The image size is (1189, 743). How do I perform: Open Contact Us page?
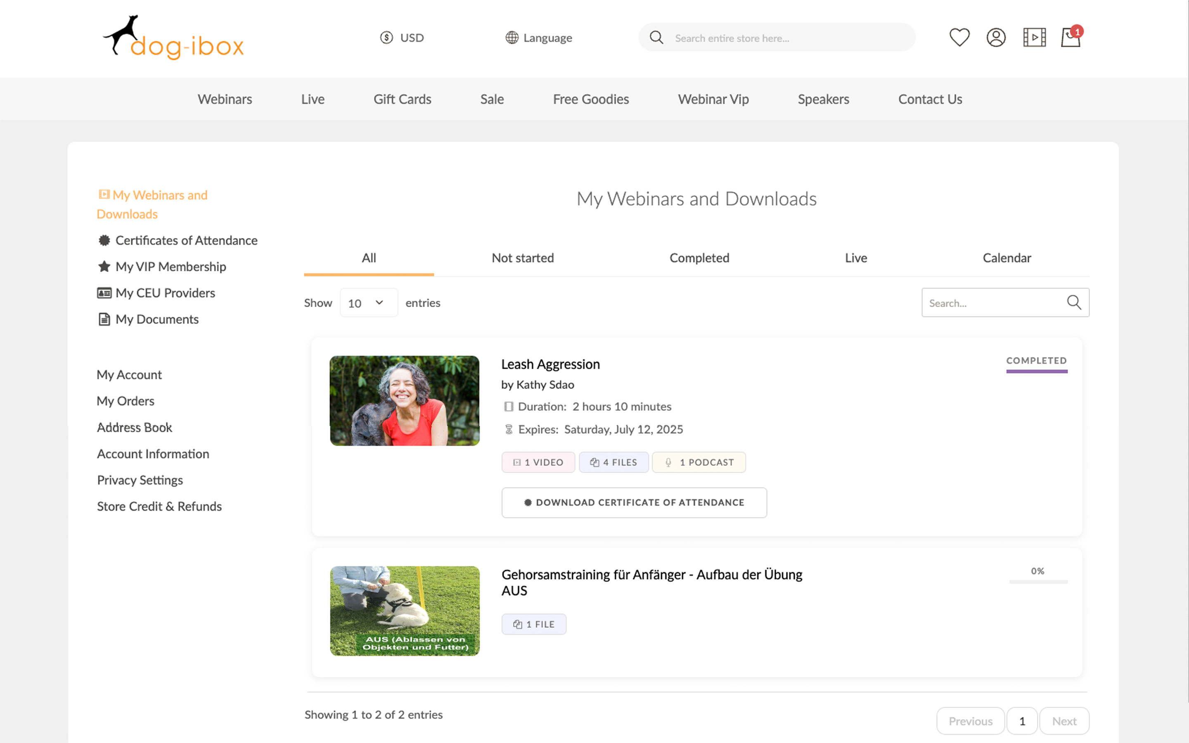pos(930,99)
